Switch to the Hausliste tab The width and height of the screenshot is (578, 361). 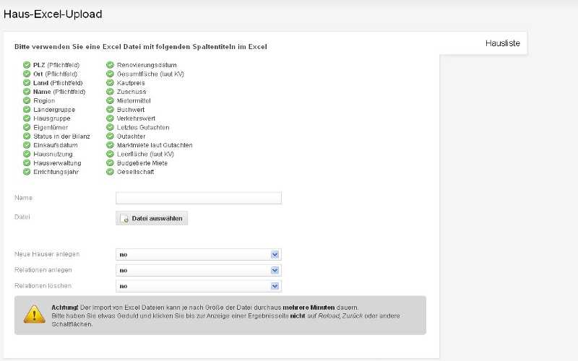click(502, 43)
